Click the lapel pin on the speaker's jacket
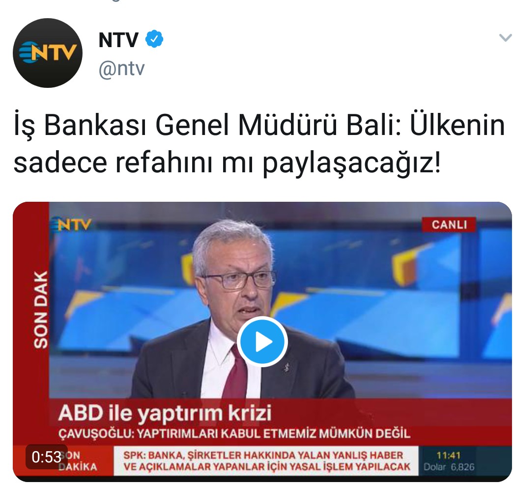 286,368
